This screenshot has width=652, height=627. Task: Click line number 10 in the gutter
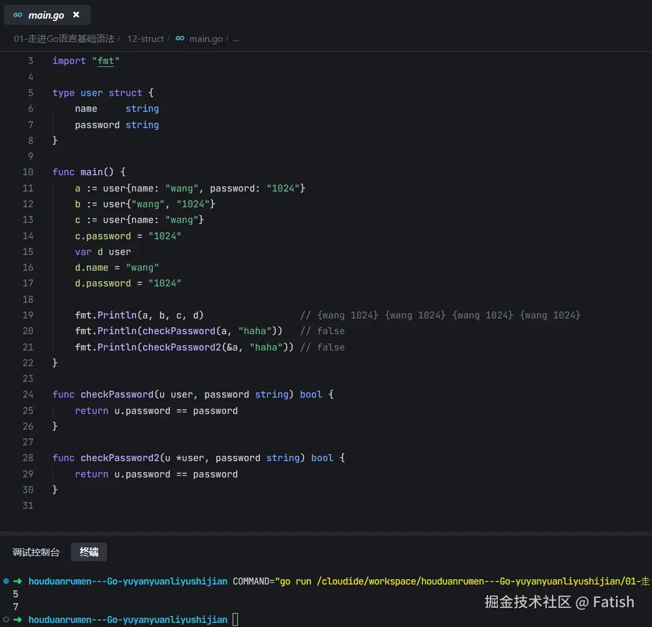click(x=28, y=172)
